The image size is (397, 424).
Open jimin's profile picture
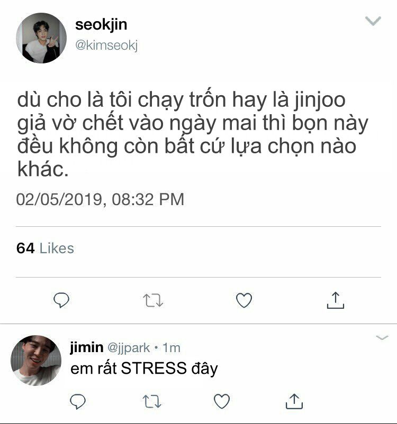(36, 360)
